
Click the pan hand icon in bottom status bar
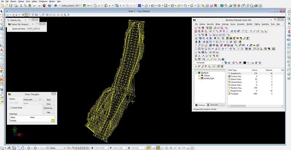(x=23, y=148)
